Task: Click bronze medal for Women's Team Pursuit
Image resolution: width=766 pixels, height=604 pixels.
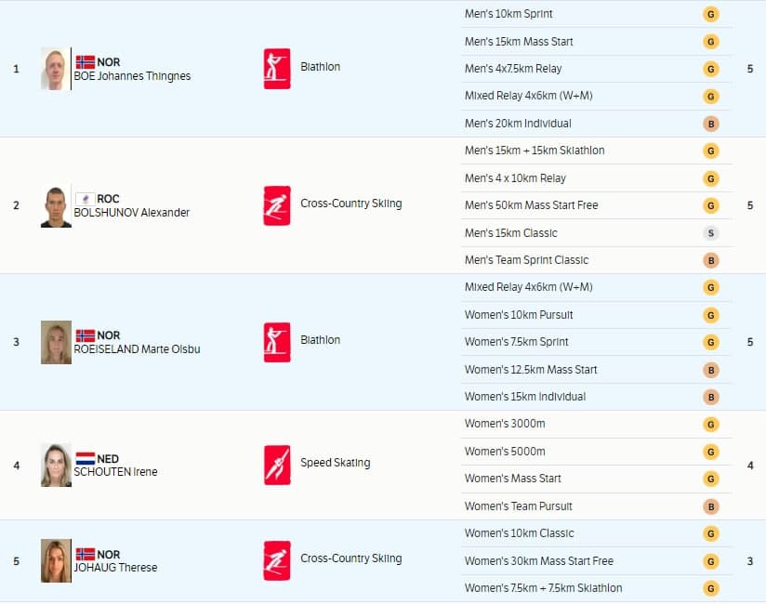Action: coord(710,506)
